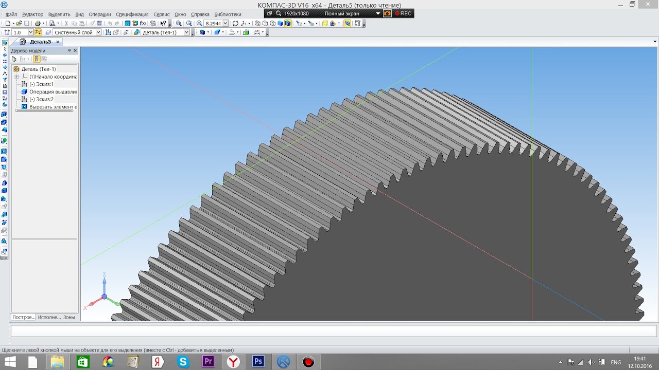Open the Сервис menu

pos(161,14)
